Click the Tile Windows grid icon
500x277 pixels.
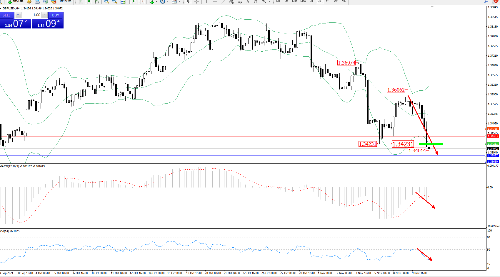coord(123,1)
